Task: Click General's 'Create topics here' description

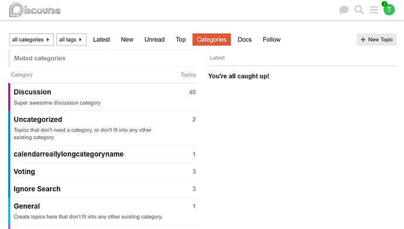Action: [88, 217]
